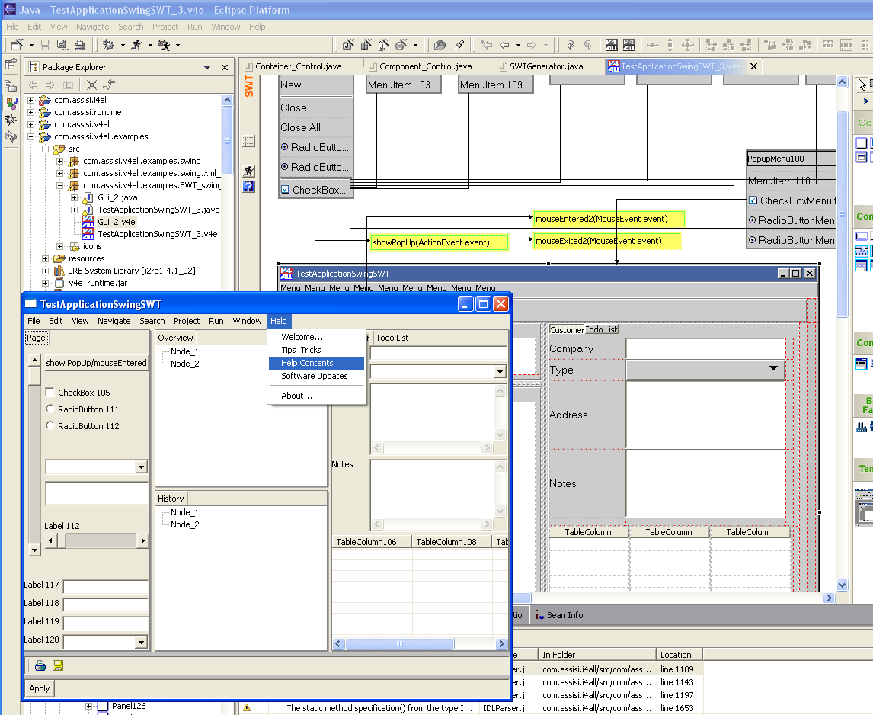
Task: Click Collapse All icon in Package Explorer
Action: (91, 85)
